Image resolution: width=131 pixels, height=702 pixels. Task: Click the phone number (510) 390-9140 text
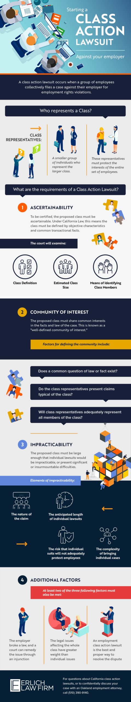click(x=79, y=693)
